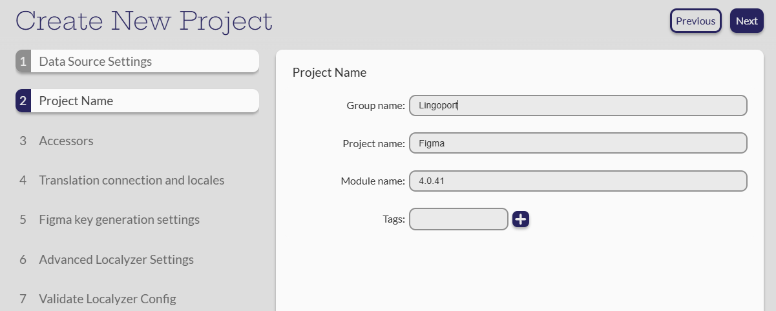Image resolution: width=776 pixels, height=311 pixels.
Task: Click the "Tags:" label
Action: pos(393,219)
